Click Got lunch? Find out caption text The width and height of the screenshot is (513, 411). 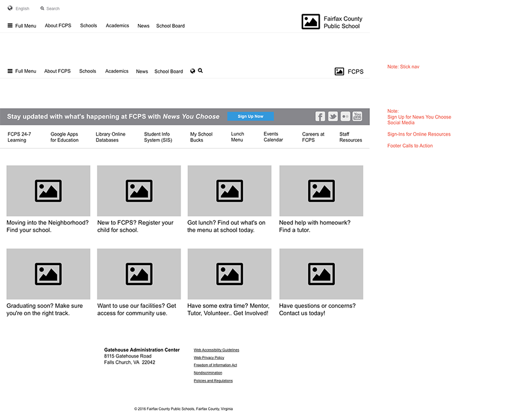[x=226, y=226]
